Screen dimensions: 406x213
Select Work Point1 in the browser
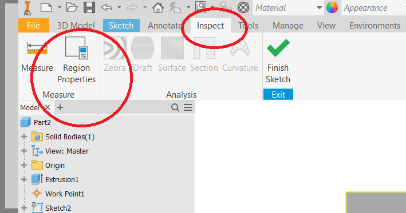(65, 194)
